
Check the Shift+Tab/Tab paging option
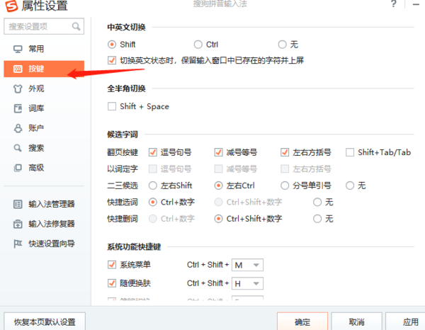(x=350, y=152)
